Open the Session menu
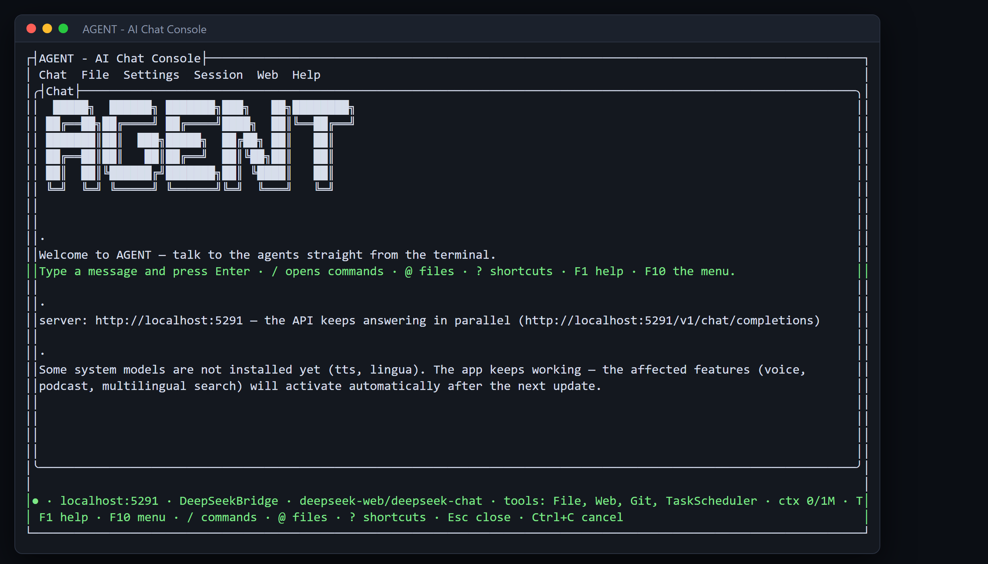The height and width of the screenshot is (564, 988). pos(218,75)
